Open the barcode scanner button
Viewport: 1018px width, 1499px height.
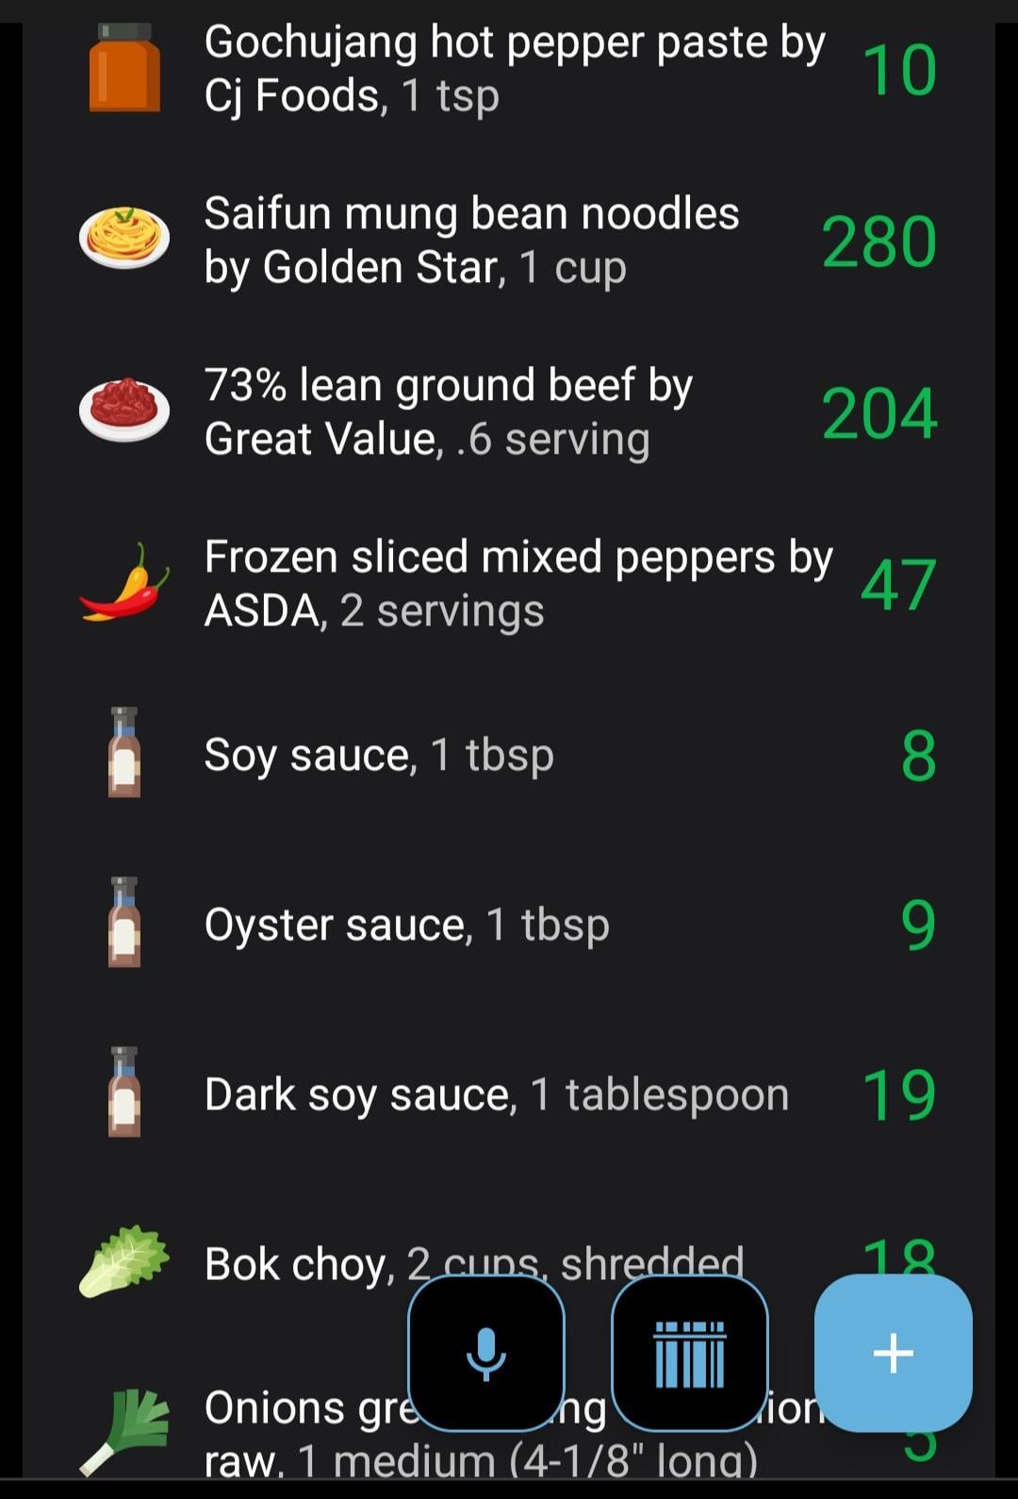pyautogui.click(x=690, y=1353)
